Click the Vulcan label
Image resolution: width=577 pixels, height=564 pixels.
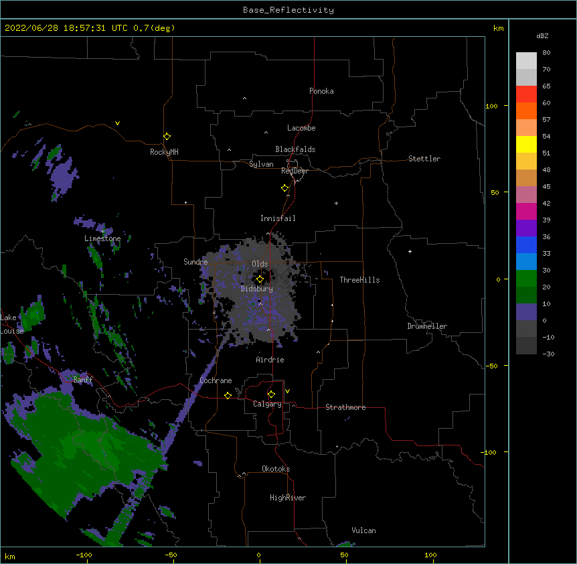pos(363,531)
